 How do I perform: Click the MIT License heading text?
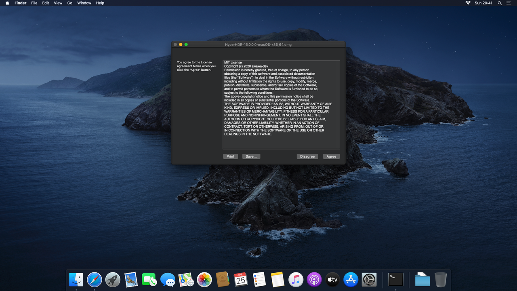coord(233,63)
